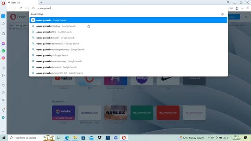251x141 pixels.
Task: Reload the current page
Action: tap(21, 8)
